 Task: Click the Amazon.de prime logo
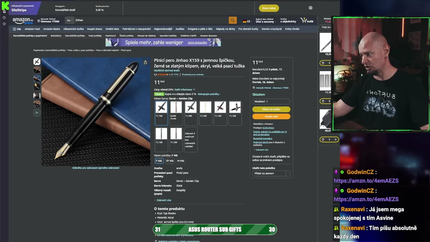tap(23, 21)
